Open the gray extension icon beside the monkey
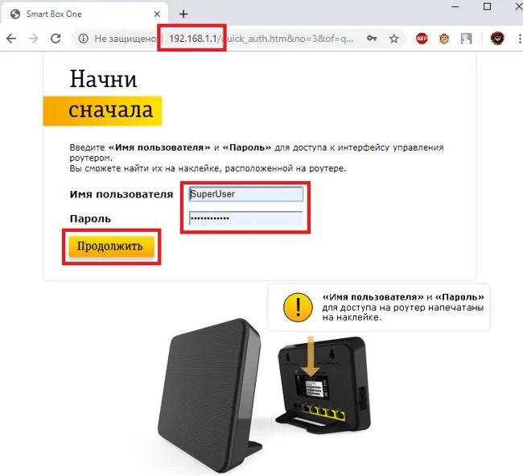 tap(466, 39)
